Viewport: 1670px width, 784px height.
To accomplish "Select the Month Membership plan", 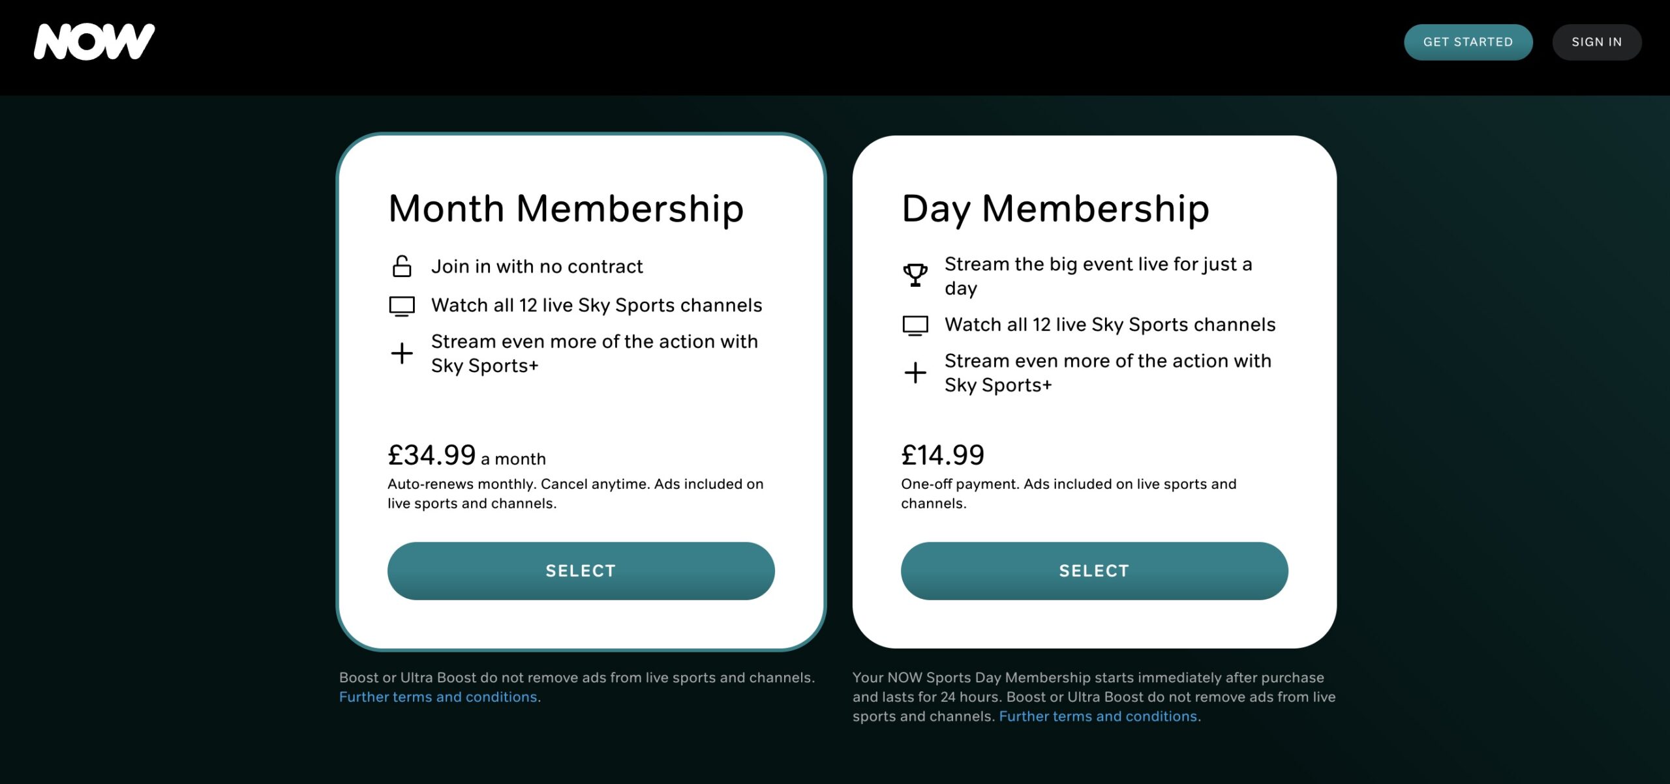I will [580, 570].
